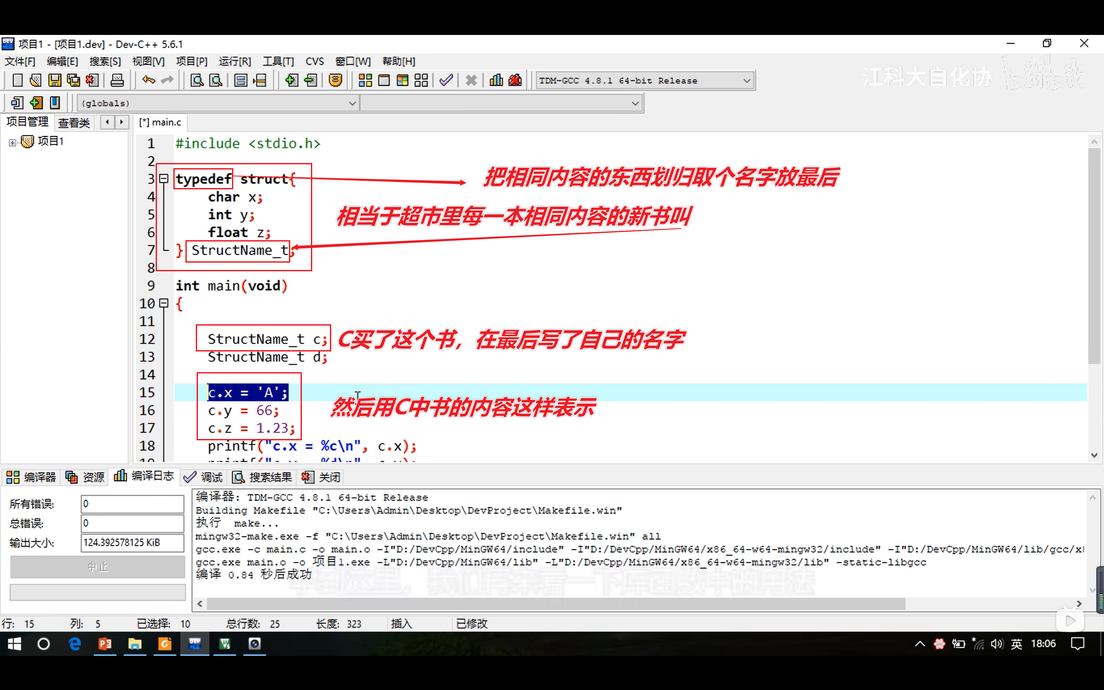Collapse the typedef struct fold marker
The width and height of the screenshot is (1104, 690).
[x=164, y=179]
